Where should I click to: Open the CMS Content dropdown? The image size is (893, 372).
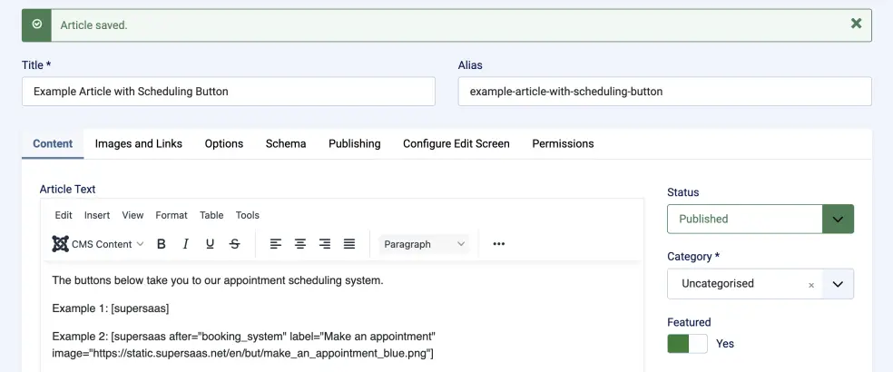[x=98, y=244]
